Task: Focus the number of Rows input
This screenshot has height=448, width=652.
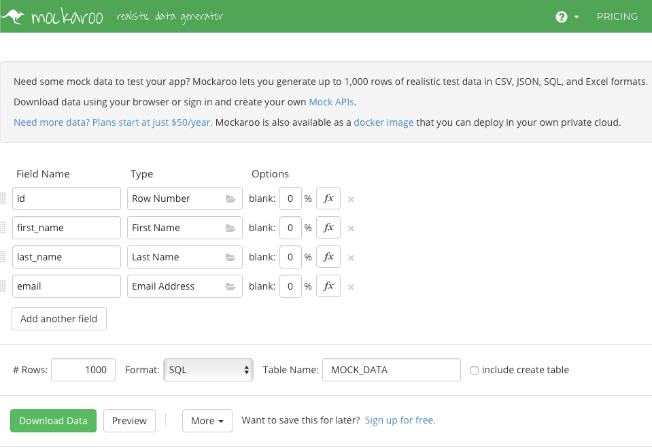Action: click(83, 370)
